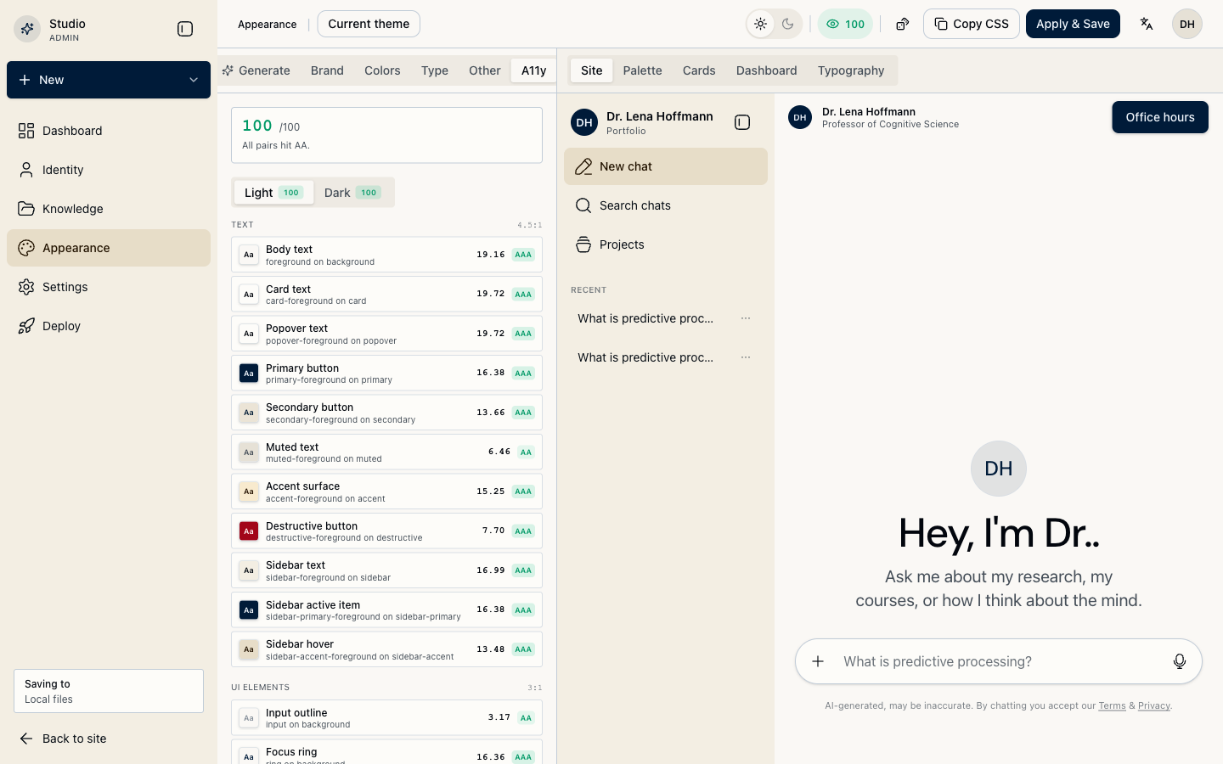Open the language translate icon

coord(1147,24)
